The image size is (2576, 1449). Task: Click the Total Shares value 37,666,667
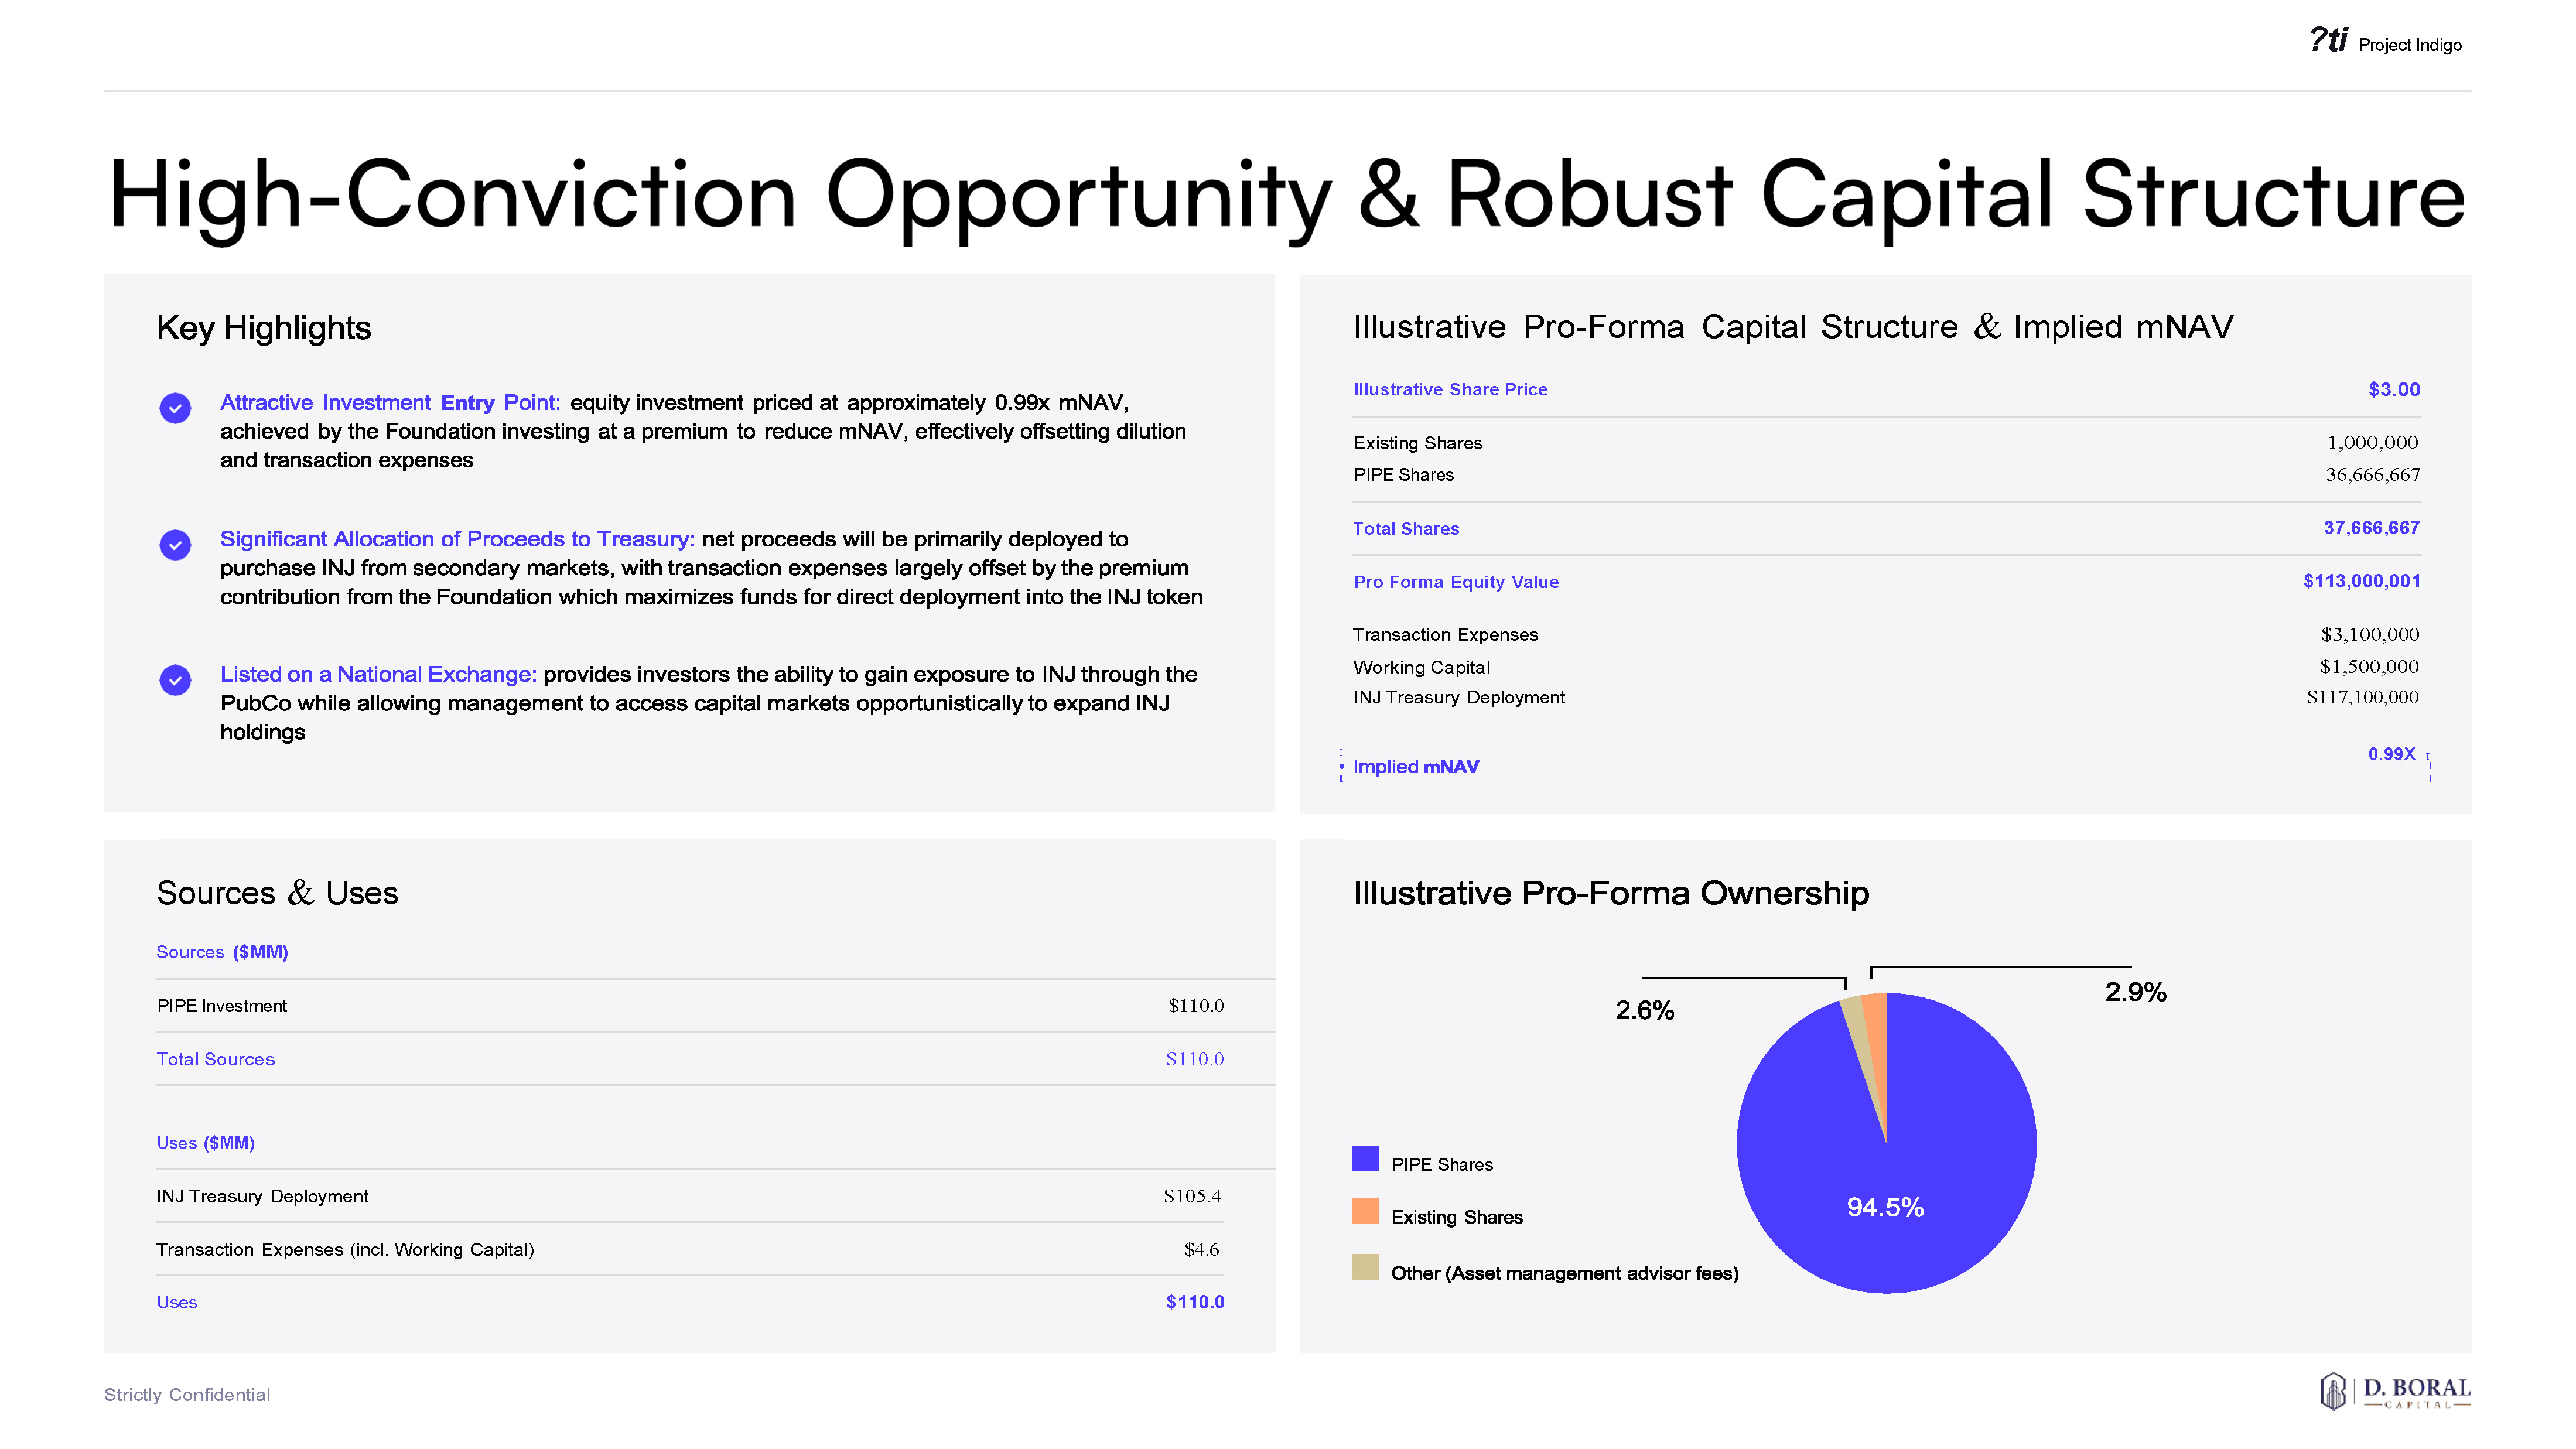tap(2371, 527)
